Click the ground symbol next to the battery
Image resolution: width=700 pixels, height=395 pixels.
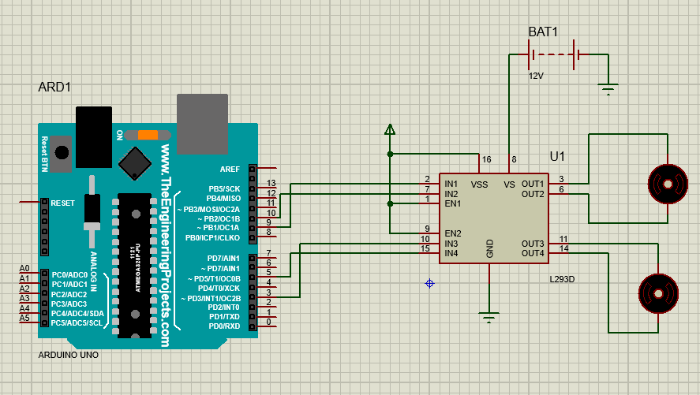pyautogui.click(x=608, y=89)
